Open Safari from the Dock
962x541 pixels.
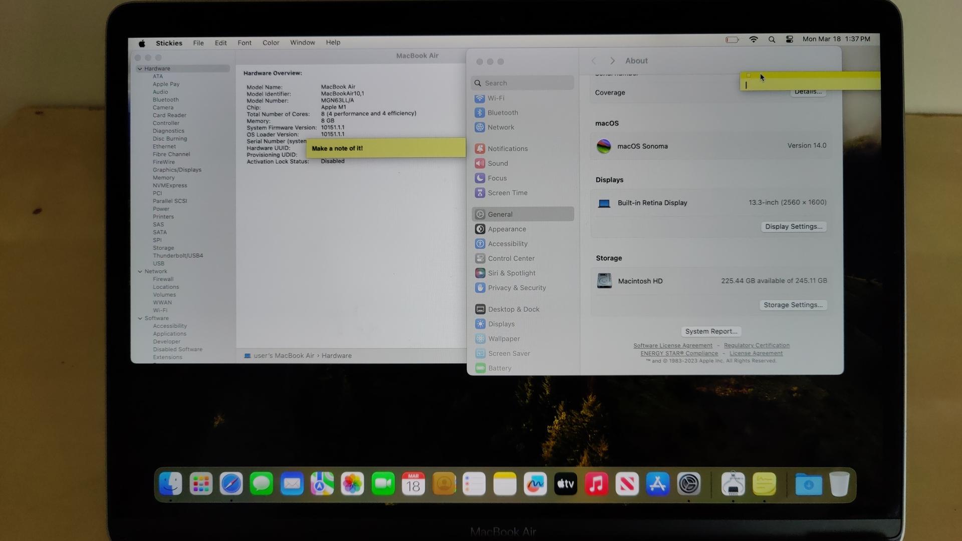tap(231, 484)
